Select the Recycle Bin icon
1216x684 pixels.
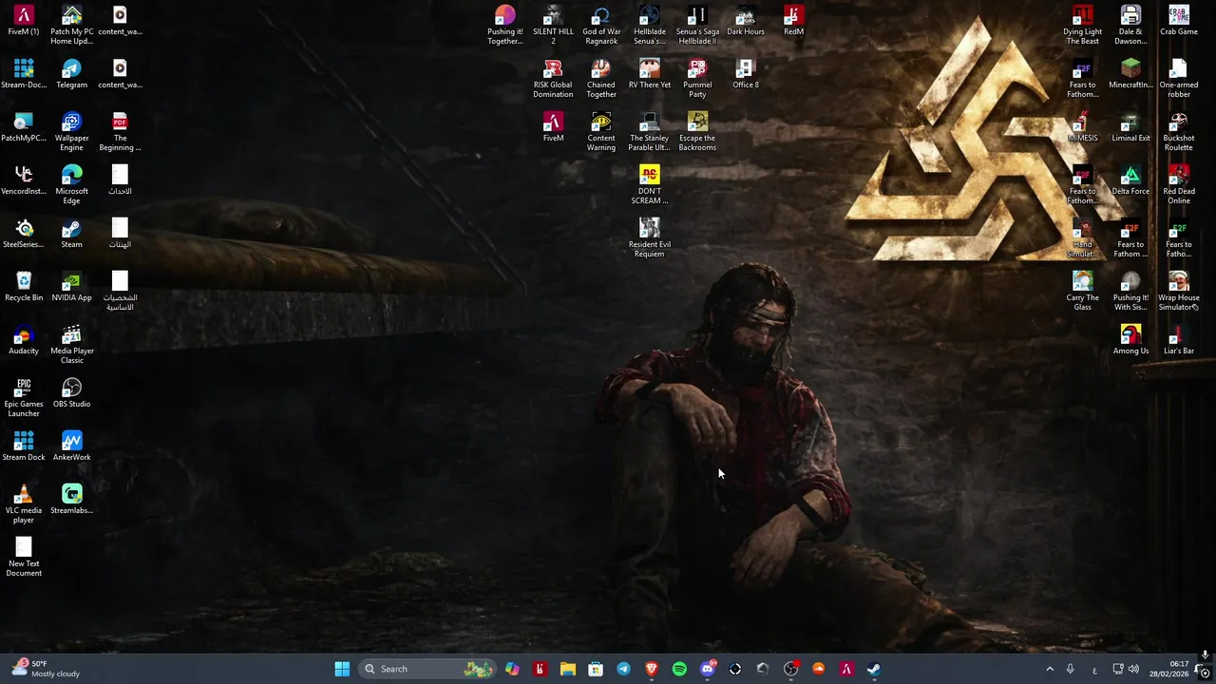pos(24,288)
